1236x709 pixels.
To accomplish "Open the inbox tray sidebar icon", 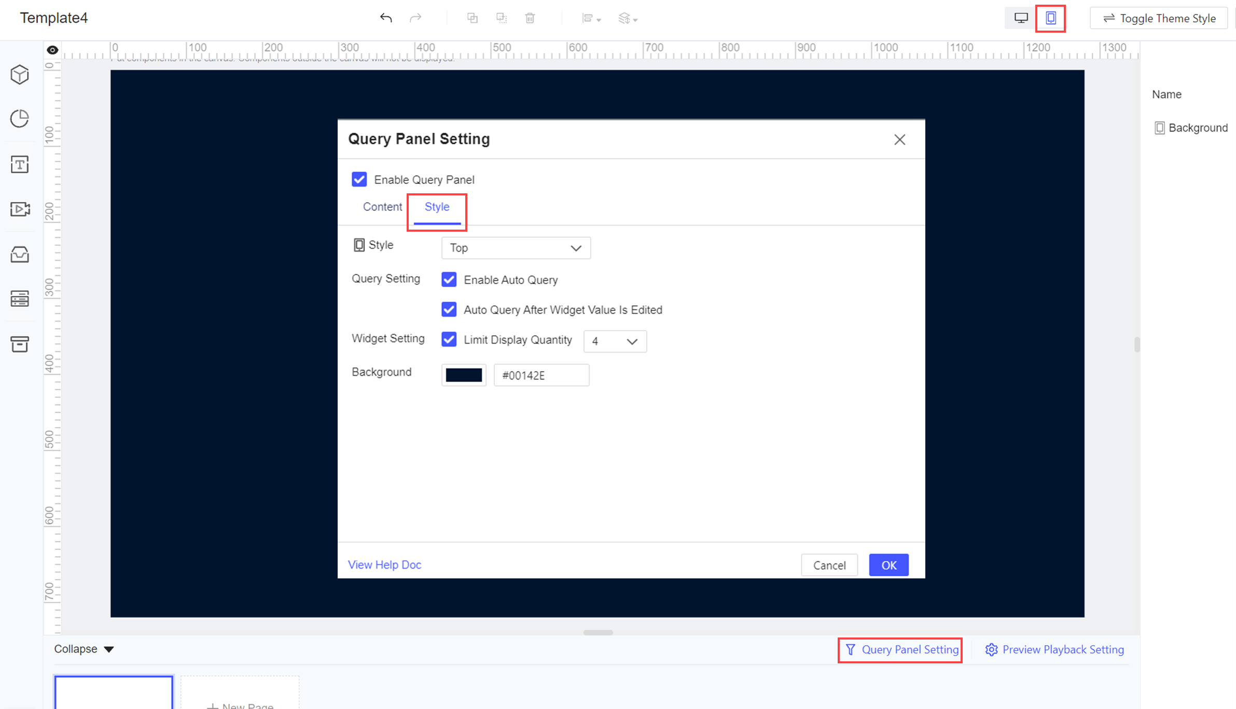I will point(20,254).
